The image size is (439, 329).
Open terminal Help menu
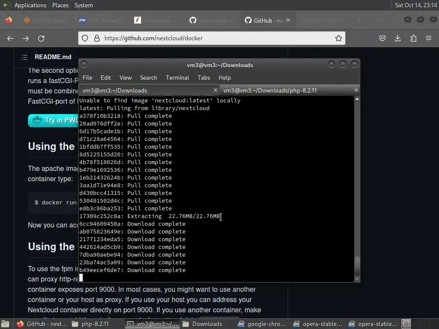pos(225,78)
